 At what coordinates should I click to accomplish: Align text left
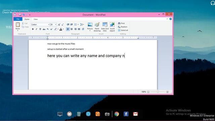(x=68, y=29)
